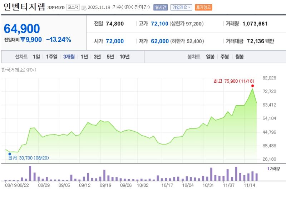Viewport: 286px width, 209px height.
Task: Open the 10년 line chart
Action: pyautogui.click(x=125, y=57)
